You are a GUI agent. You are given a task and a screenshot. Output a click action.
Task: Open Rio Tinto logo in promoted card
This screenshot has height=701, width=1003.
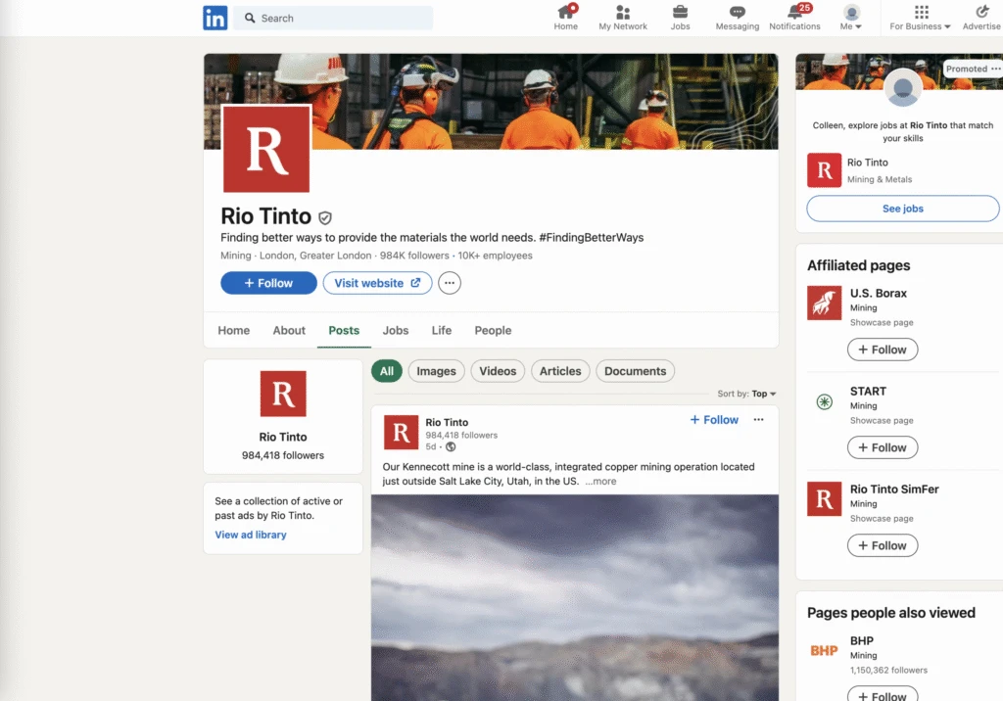824,170
